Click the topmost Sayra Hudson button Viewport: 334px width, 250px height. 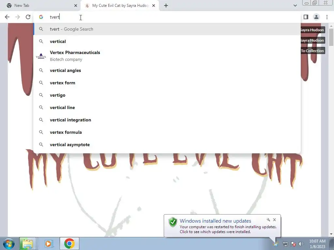point(312,30)
